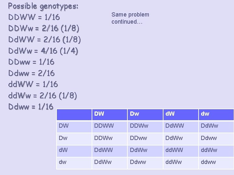The height and width of the screenshot is (175, 234).
Task: Click the DW column header cell
Action: coord(109,114)
